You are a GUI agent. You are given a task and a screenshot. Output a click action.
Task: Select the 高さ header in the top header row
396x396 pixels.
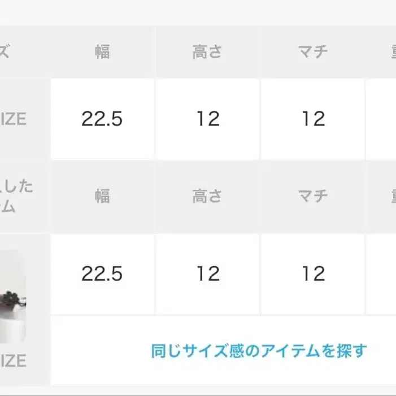click(x=207, y=53)
